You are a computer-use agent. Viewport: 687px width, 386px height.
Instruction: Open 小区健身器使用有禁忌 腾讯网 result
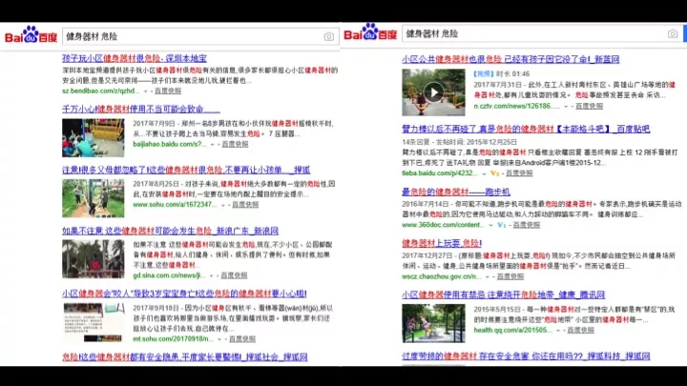pos(503,295)
